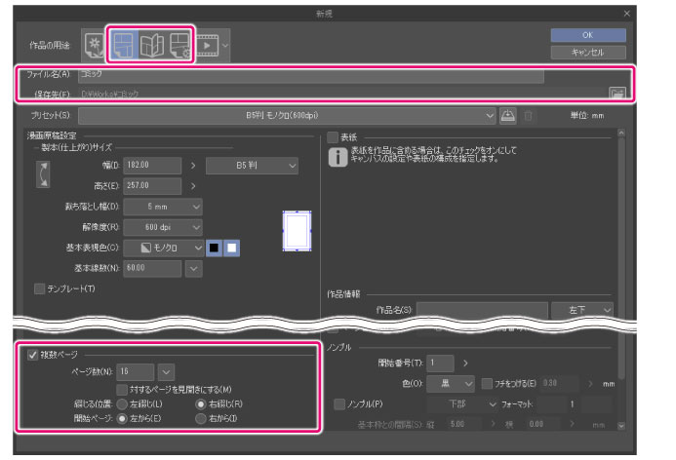Enable the 表紙 checkbox
The image size is (676, 460).
[333, 137]
